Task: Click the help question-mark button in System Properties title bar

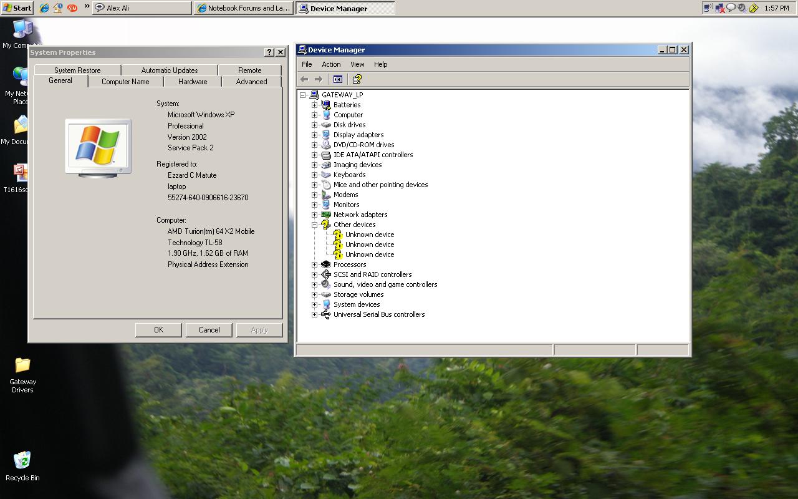Action: (269, 52)
